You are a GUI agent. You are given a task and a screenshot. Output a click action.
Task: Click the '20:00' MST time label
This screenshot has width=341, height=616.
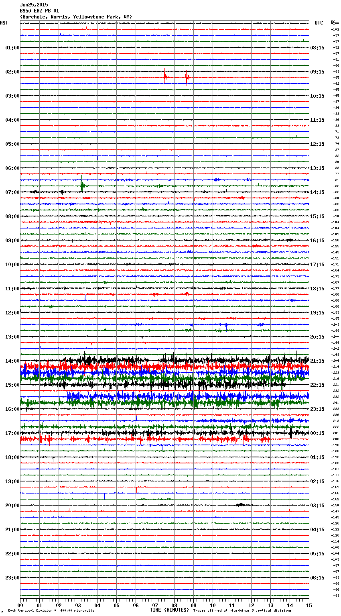12,506
